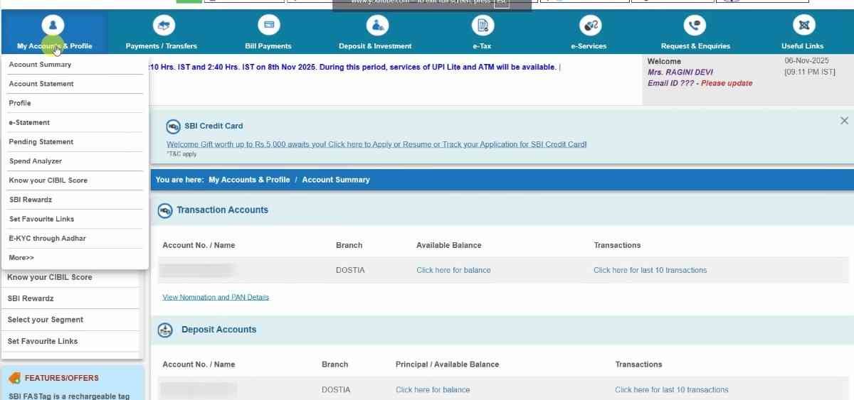Open E-KYC through Aadhar menu item
Viewport: 854px width, 400px height.
(47, 239)
